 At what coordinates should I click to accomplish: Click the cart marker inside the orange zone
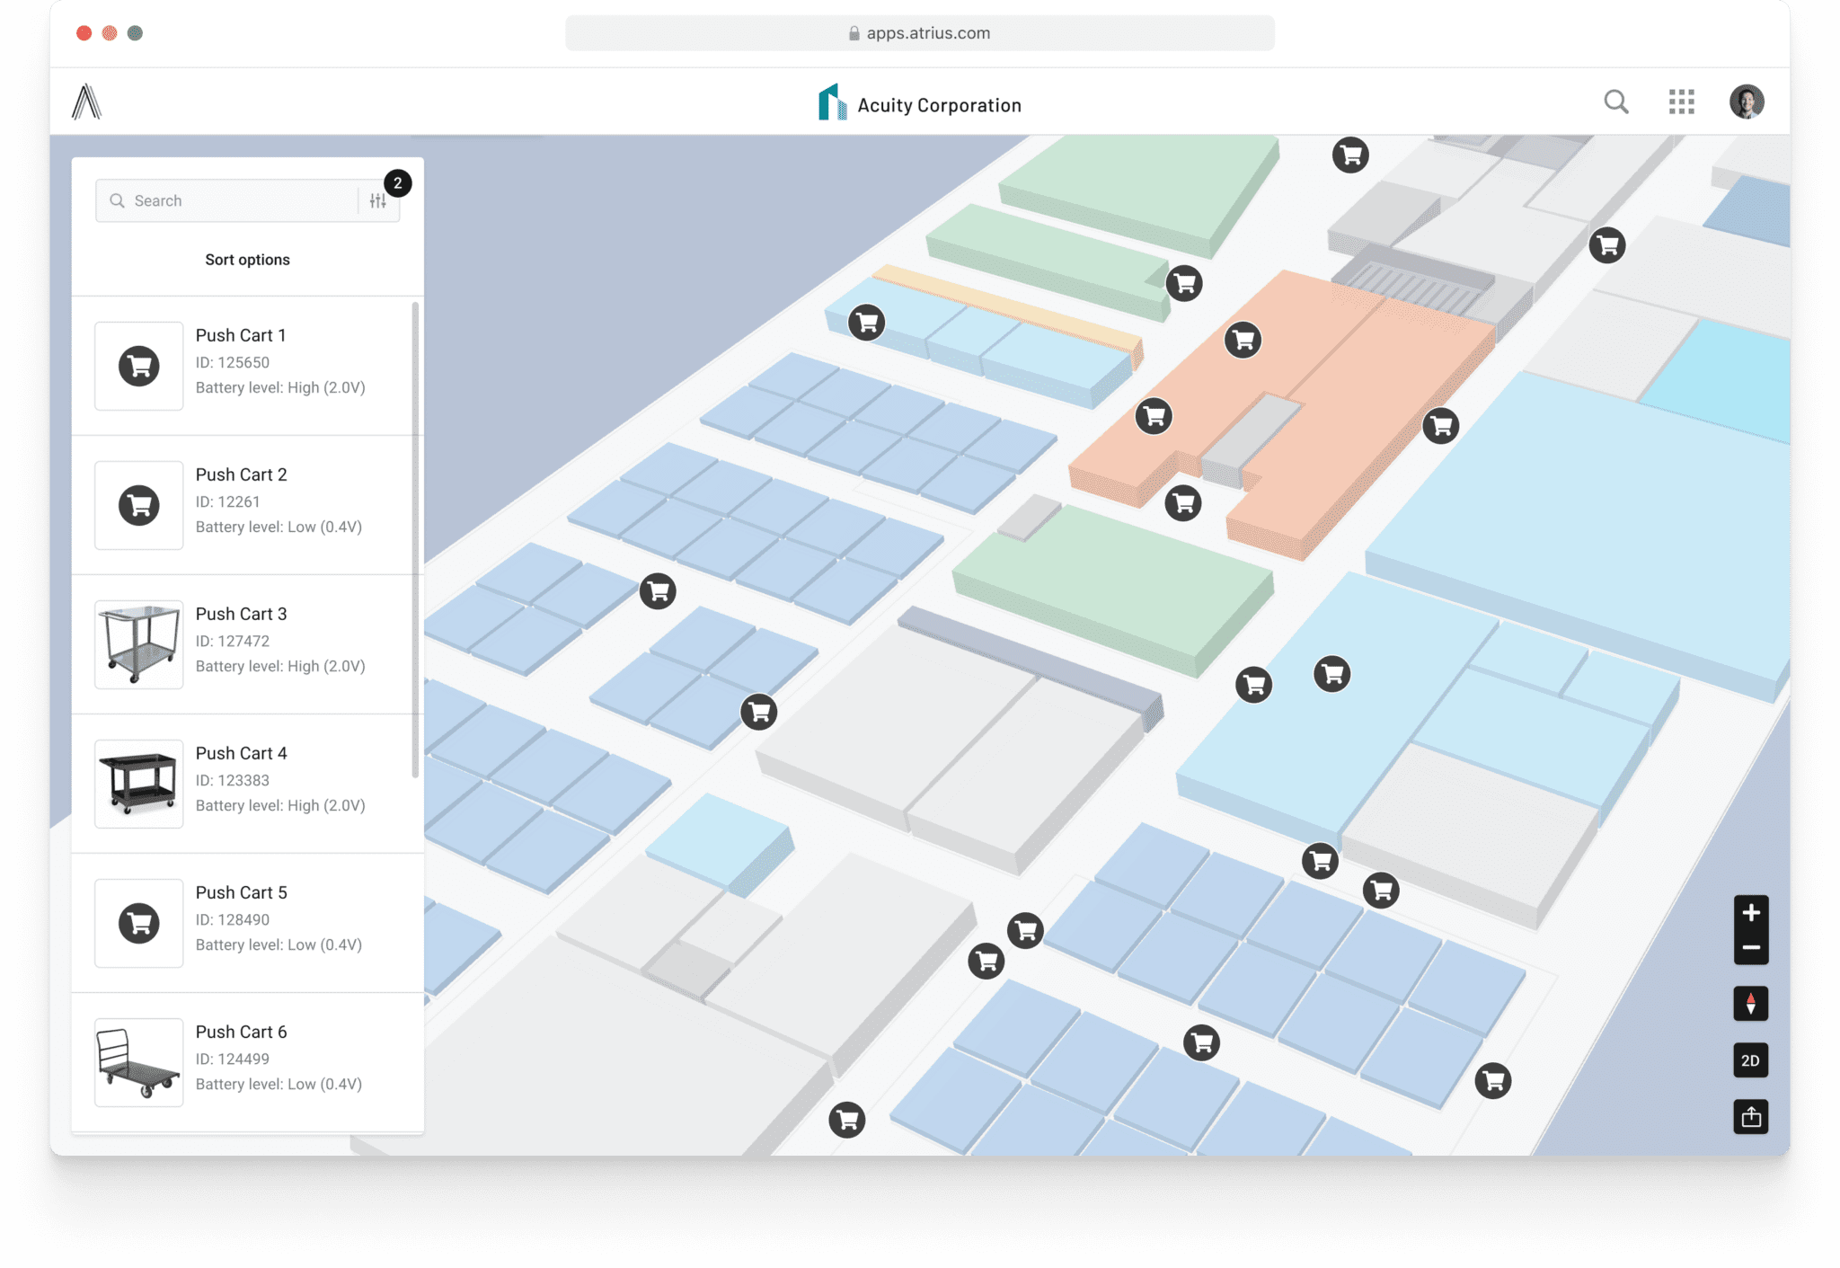click(x=1244, y=340)
